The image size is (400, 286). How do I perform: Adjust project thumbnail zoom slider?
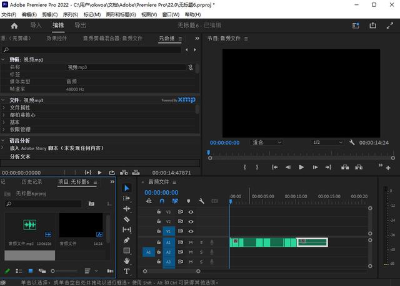coord(52,271)
